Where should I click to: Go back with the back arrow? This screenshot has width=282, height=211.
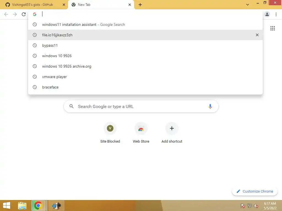click(x=6, y=14)
